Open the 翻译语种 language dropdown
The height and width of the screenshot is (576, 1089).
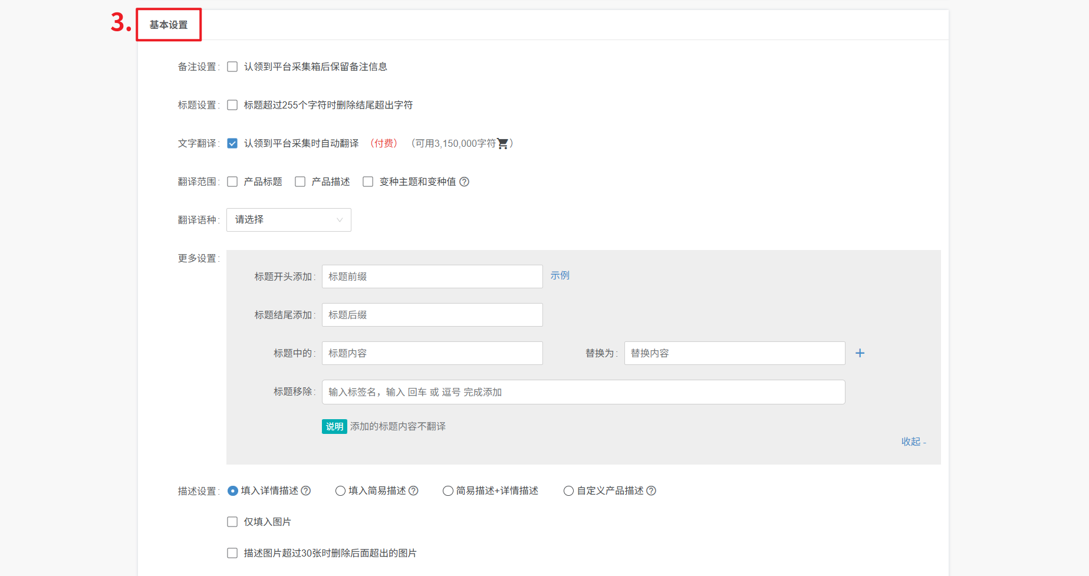[x=288, y=220]
